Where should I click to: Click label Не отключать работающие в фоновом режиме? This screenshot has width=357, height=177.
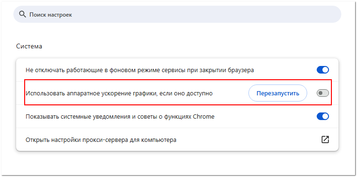point(139,70)
